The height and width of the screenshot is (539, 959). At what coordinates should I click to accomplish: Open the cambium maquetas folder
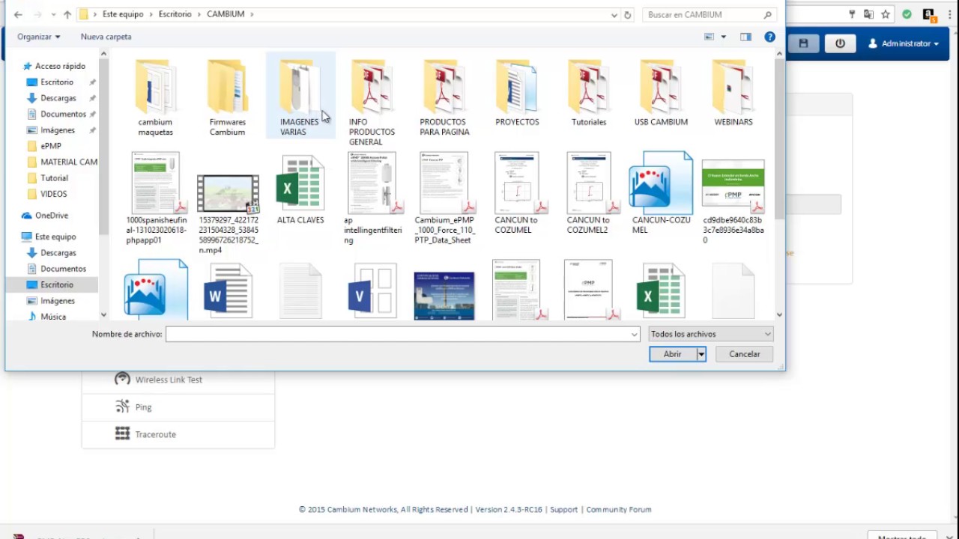[155, 97]
